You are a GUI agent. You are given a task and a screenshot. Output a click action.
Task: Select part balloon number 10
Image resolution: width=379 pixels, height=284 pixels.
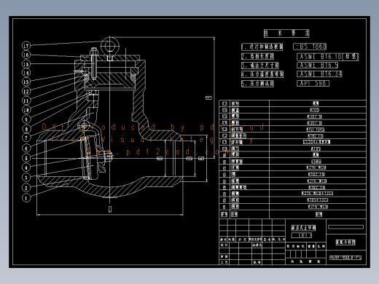click(26, 110)
